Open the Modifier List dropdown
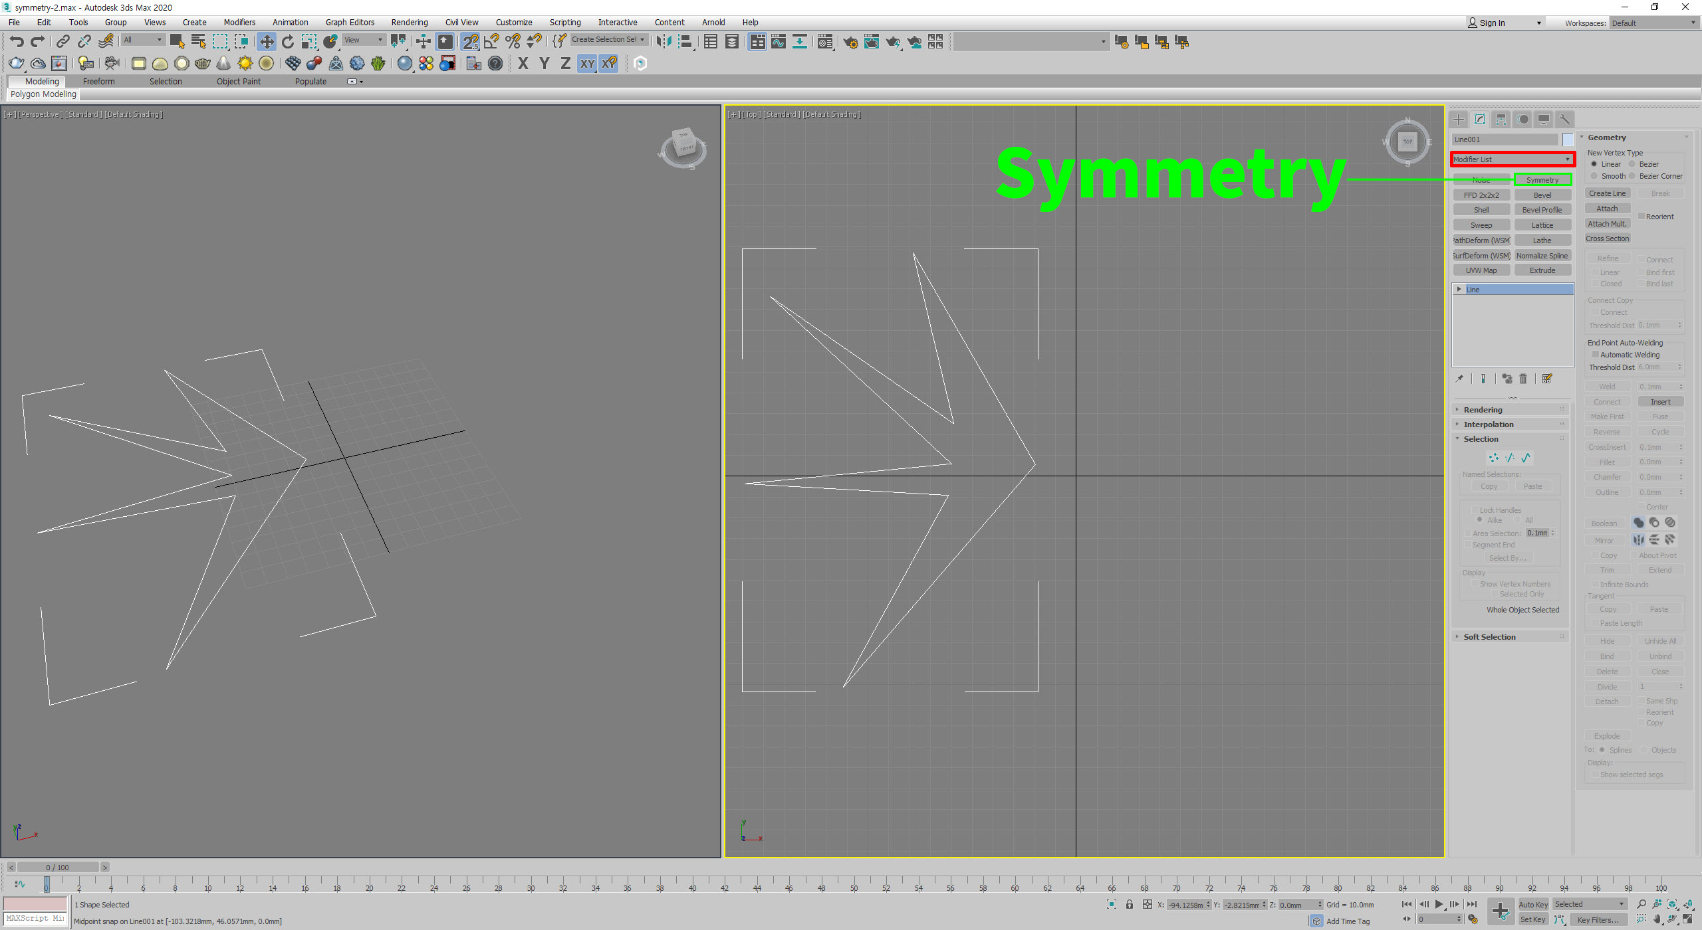This screenshot has height=930, width=1702. pyautogui.click(x=1512, y=159)
